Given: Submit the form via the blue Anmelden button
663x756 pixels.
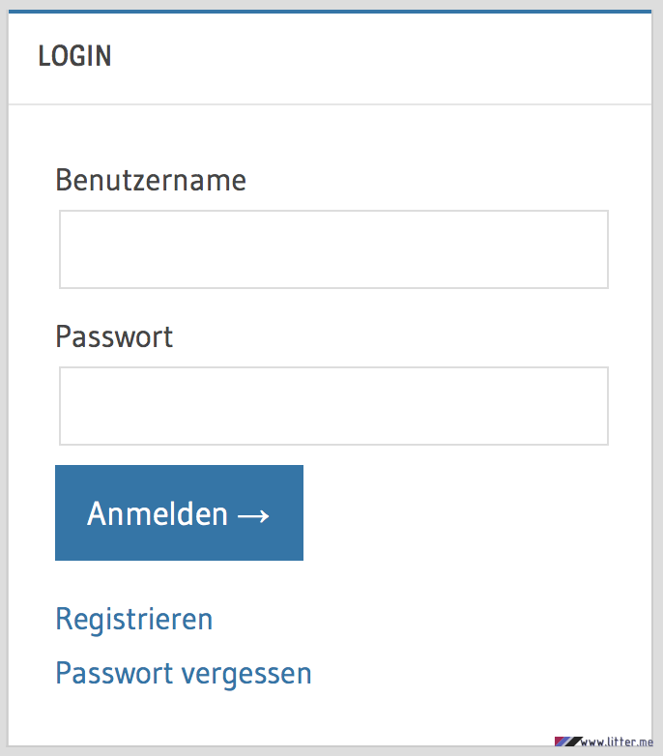Looking at the screenshot, I should pos(179,512).
